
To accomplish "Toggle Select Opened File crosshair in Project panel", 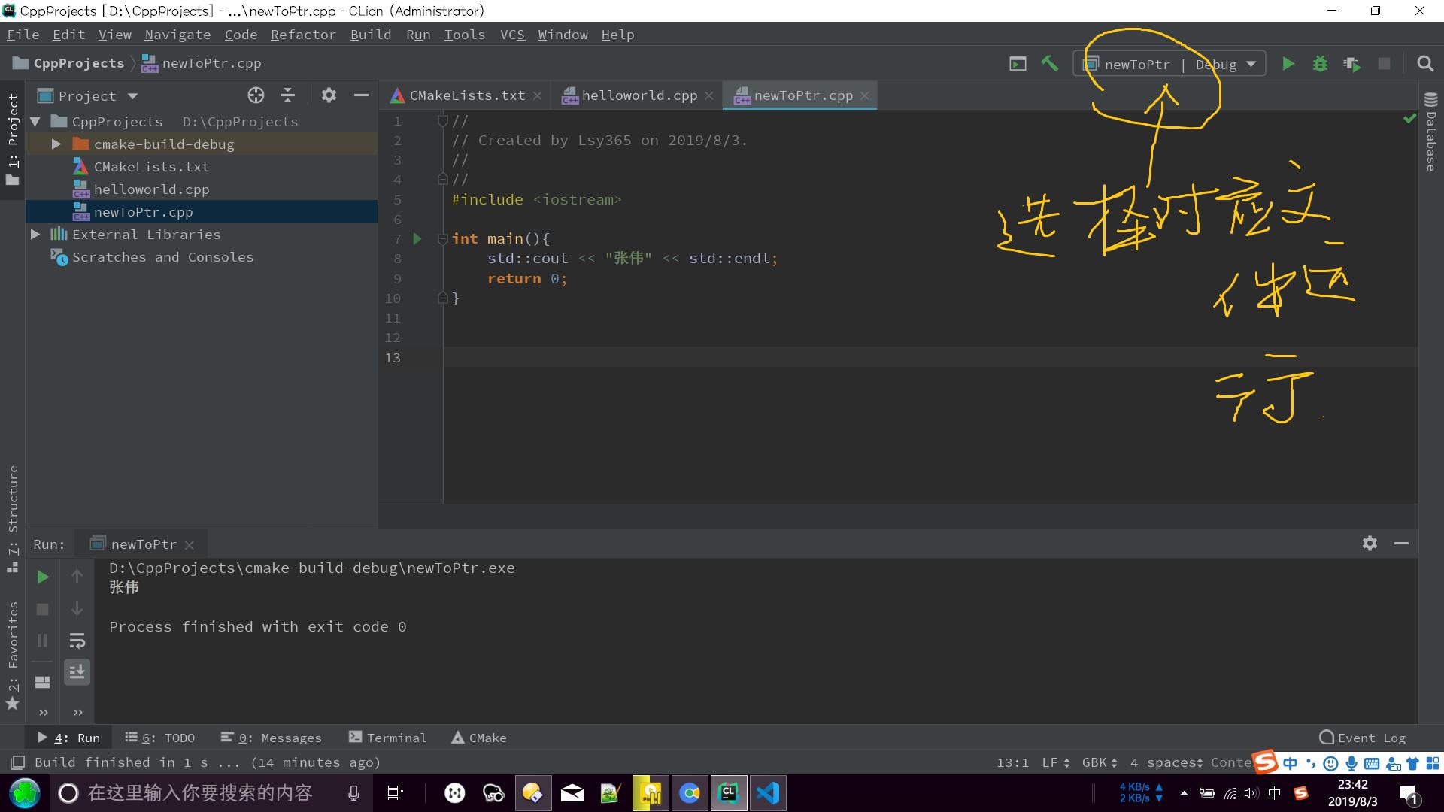I will point(256,95).
